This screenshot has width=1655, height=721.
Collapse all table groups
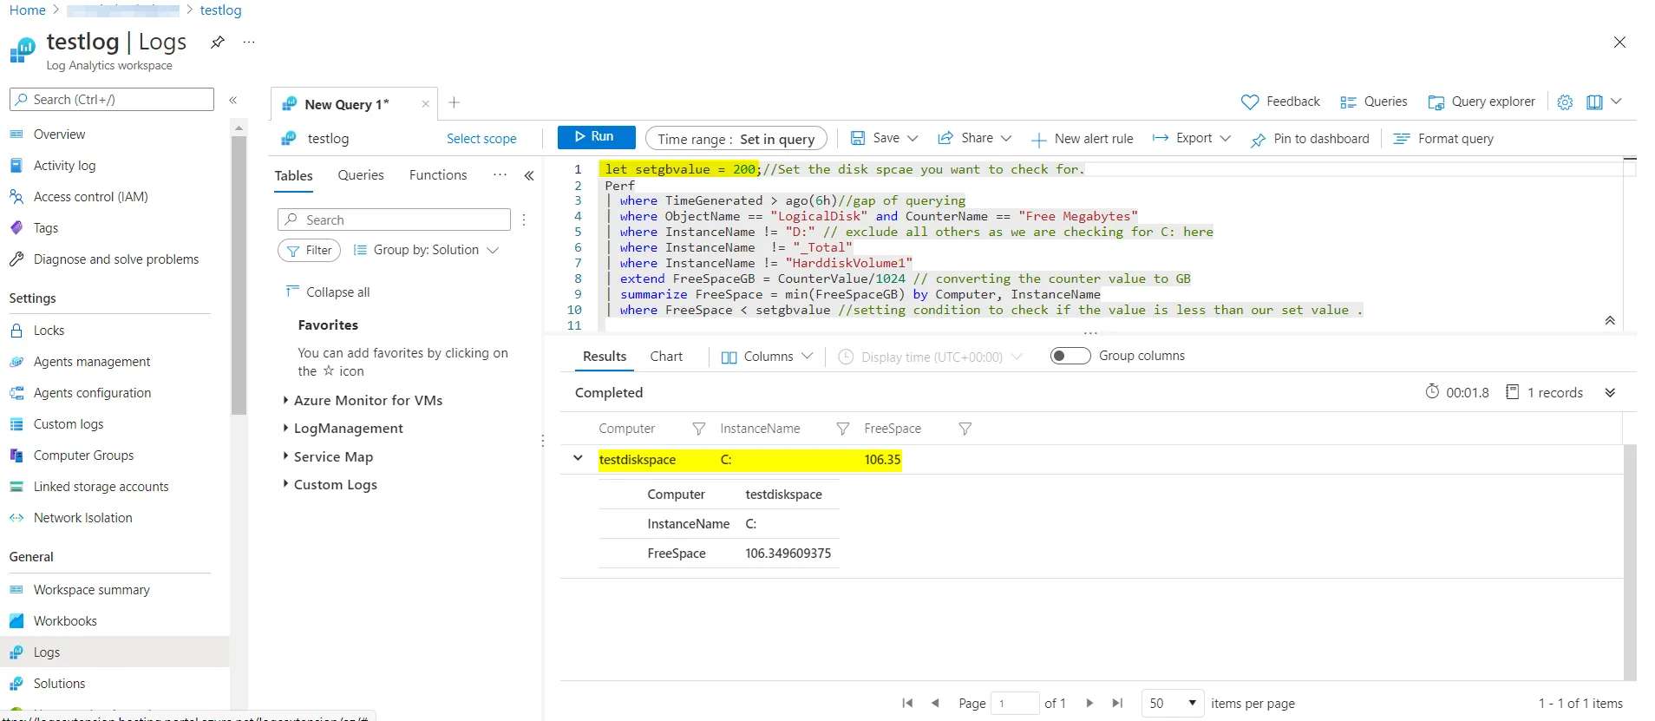pyautogui.click(x=328, y=292)
